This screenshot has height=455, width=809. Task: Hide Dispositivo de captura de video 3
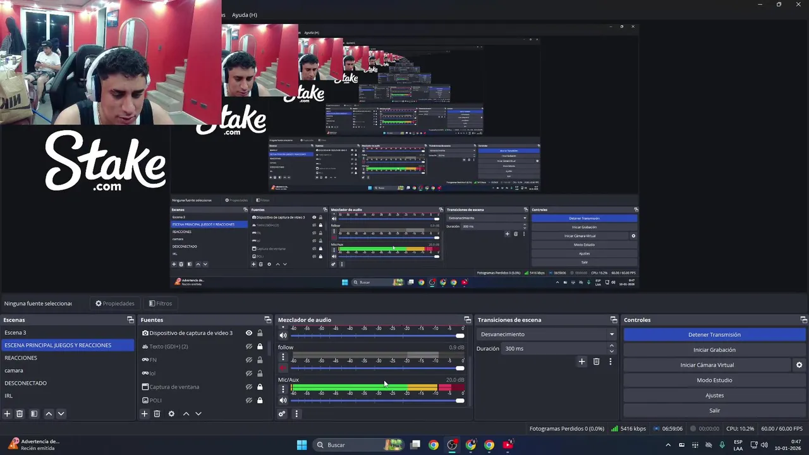coord(249,333)
